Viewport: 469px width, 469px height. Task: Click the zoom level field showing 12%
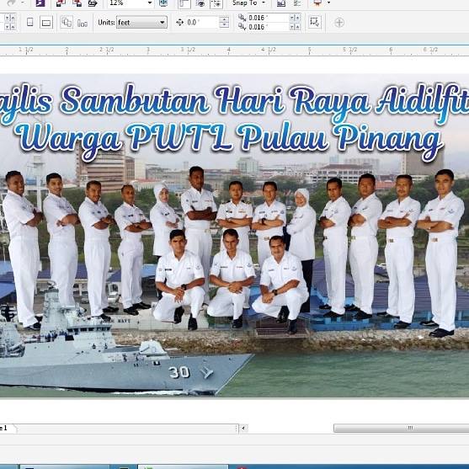coord(127,3)
